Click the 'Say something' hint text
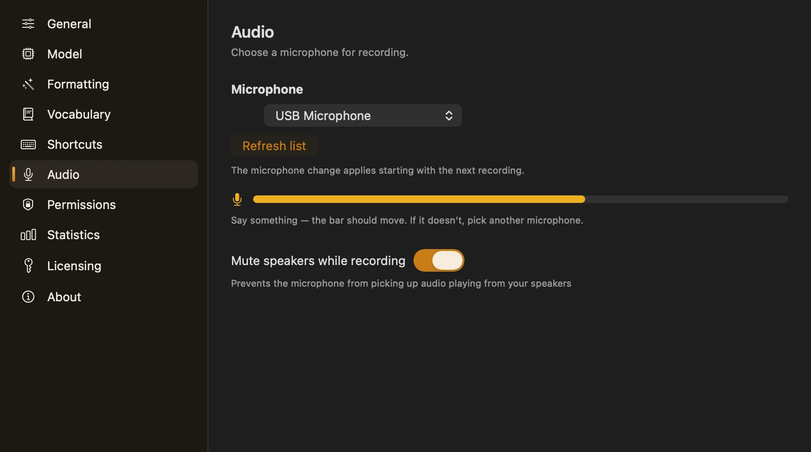The width and height of the screenshot is (811, 452). 407,220
